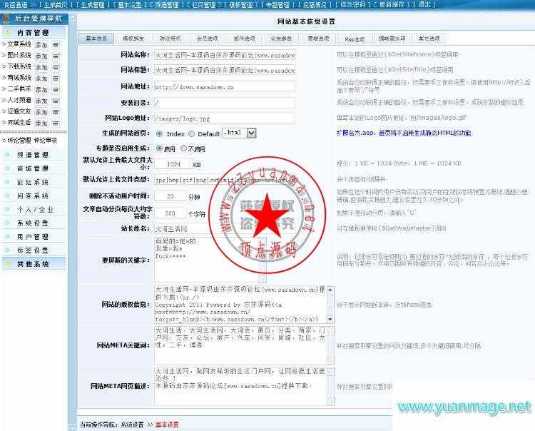
Task: Open 生成首页 in the top bar
Action: [x=56, y=5]
